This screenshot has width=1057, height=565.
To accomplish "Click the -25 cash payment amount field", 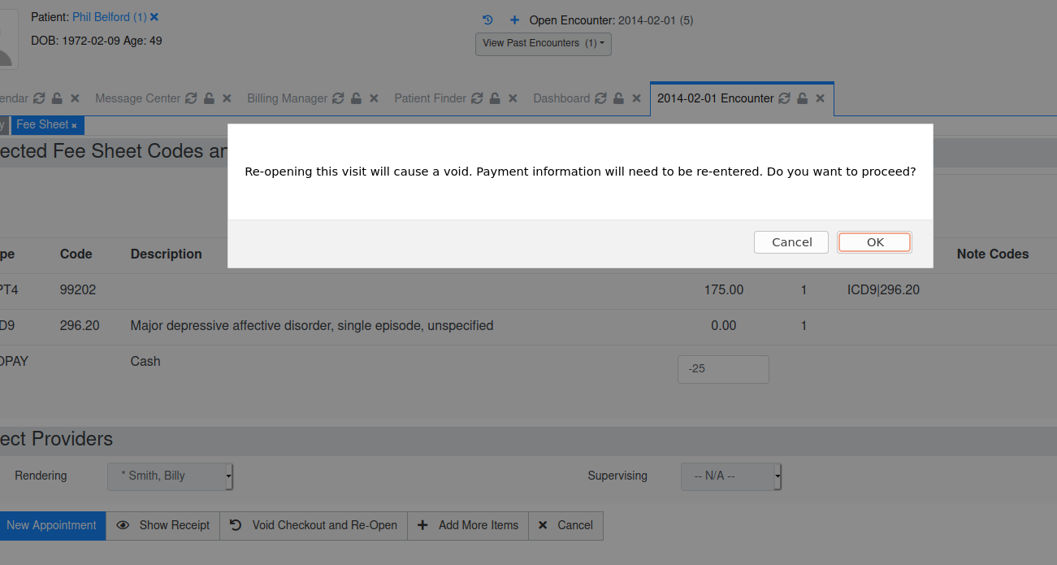I will coord(723,369).
